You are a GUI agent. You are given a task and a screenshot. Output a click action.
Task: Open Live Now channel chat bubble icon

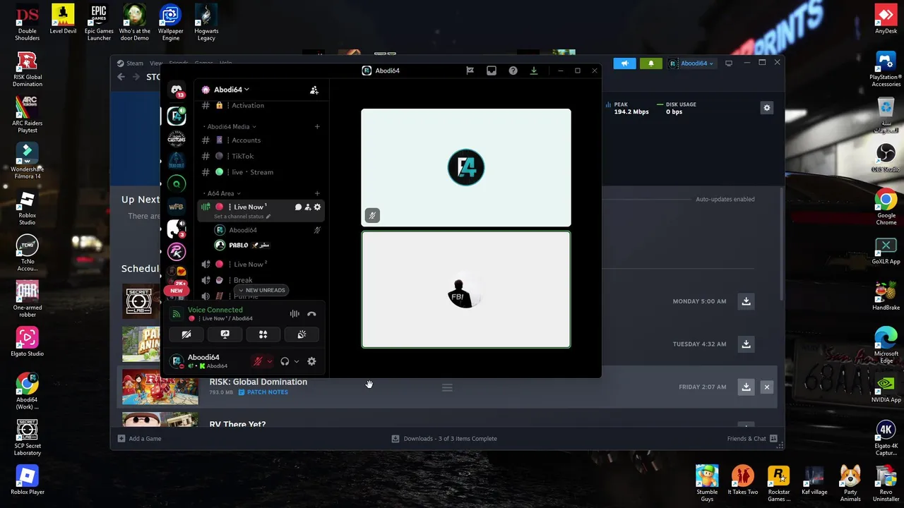pos(298,207)
